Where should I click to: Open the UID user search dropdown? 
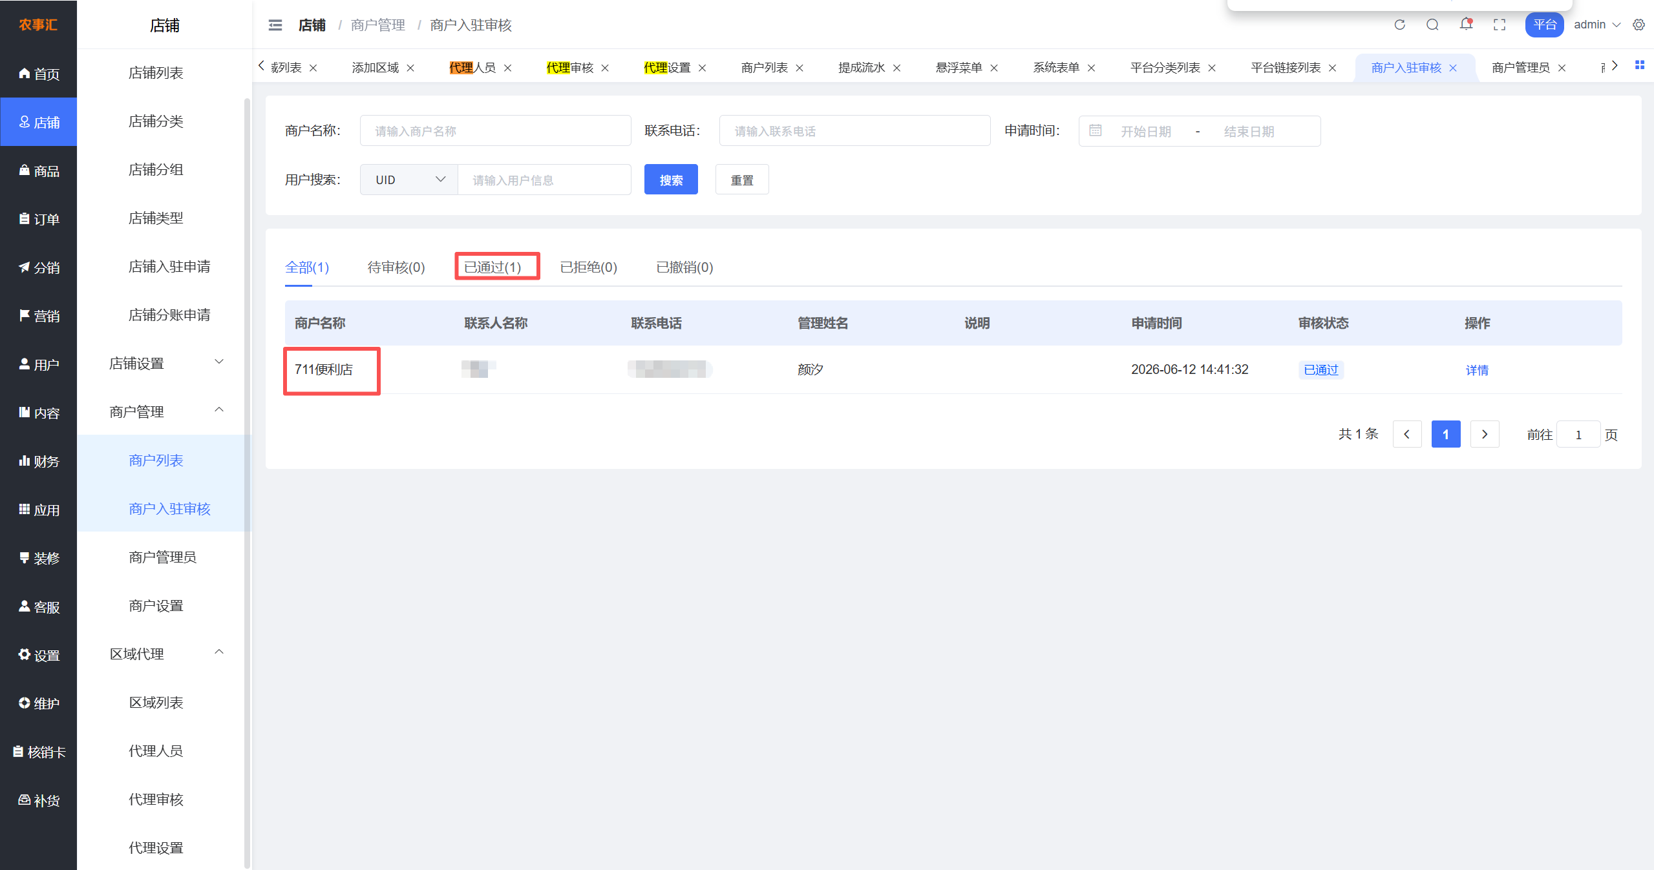(x=409, y=180)
